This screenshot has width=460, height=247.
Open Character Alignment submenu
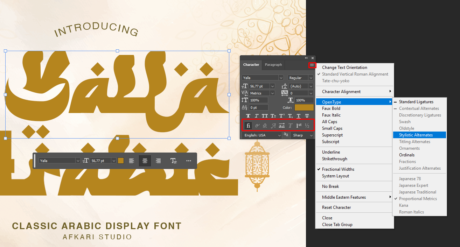tap(355, 92)
